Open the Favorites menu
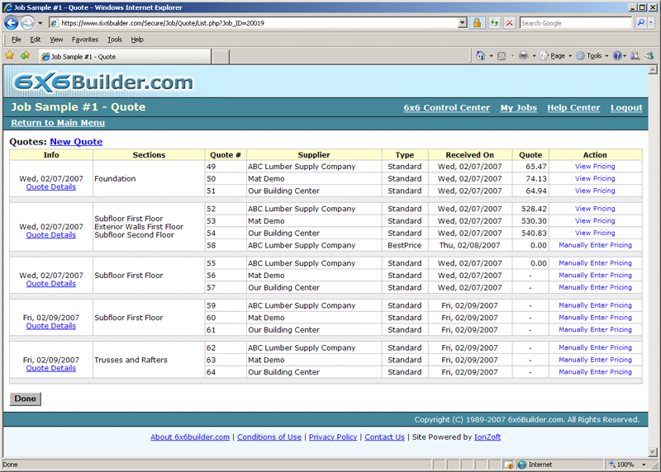Screen dimensions: 661x472 [x=84, y=40]
